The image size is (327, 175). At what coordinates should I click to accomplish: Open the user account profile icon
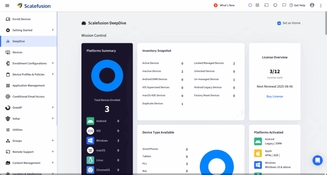click(x=312, y=5)
